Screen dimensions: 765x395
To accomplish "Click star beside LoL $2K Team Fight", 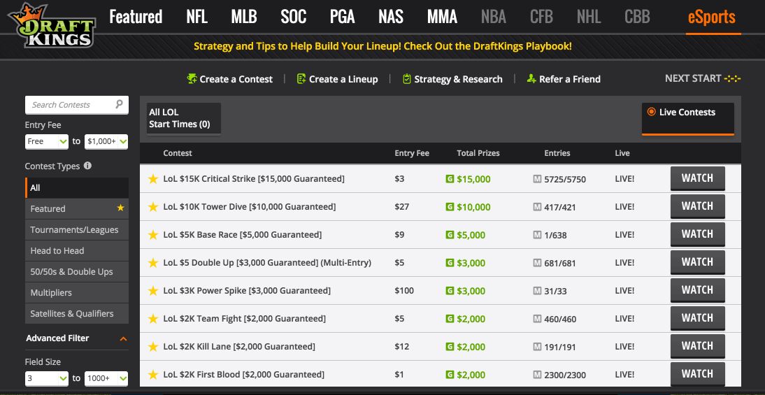I will (x=153, y=319).
